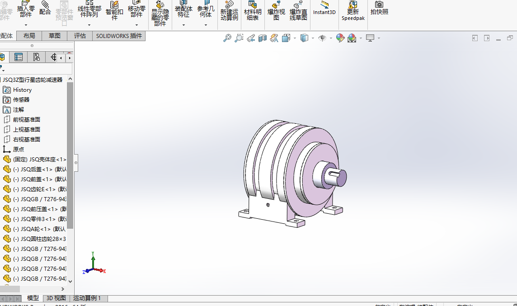Screen dimensions: 517x306
Task: Toggle Instant3D mode
Action: (x=324, y=8)
